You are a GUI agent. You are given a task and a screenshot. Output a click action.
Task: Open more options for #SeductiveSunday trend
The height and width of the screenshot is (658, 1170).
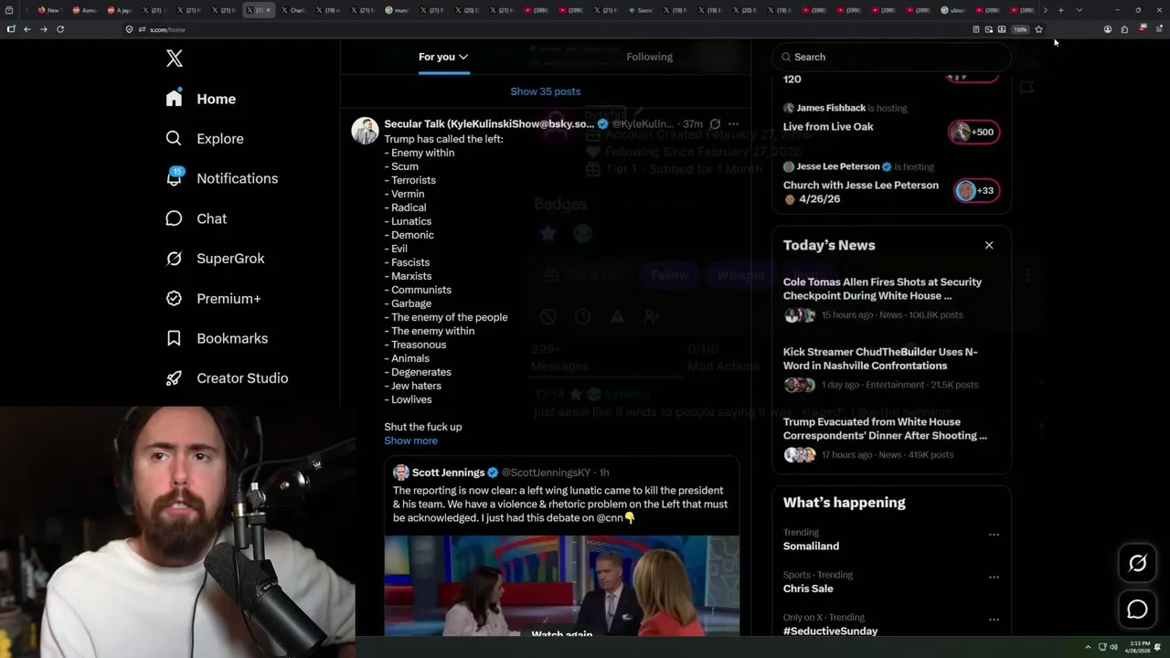point(994,620)
